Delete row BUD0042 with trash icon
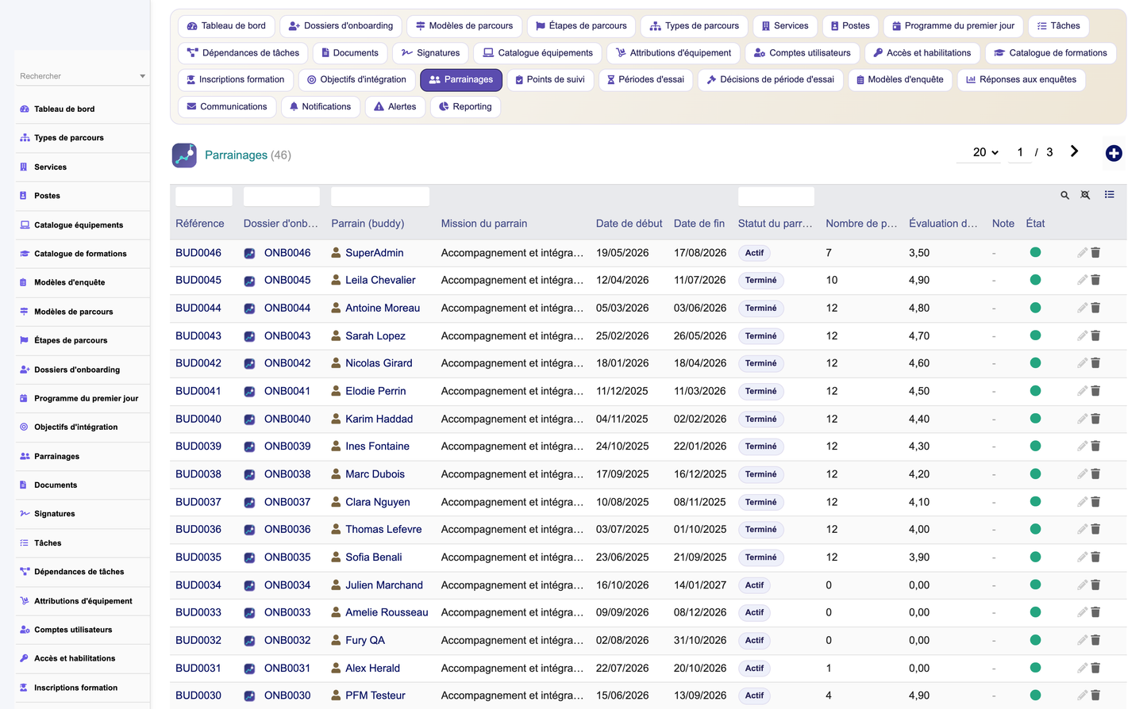This screenshot has width=1147, height=709. [1095, 363]
